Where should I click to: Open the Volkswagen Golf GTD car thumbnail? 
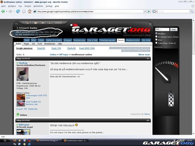[21, 97]
